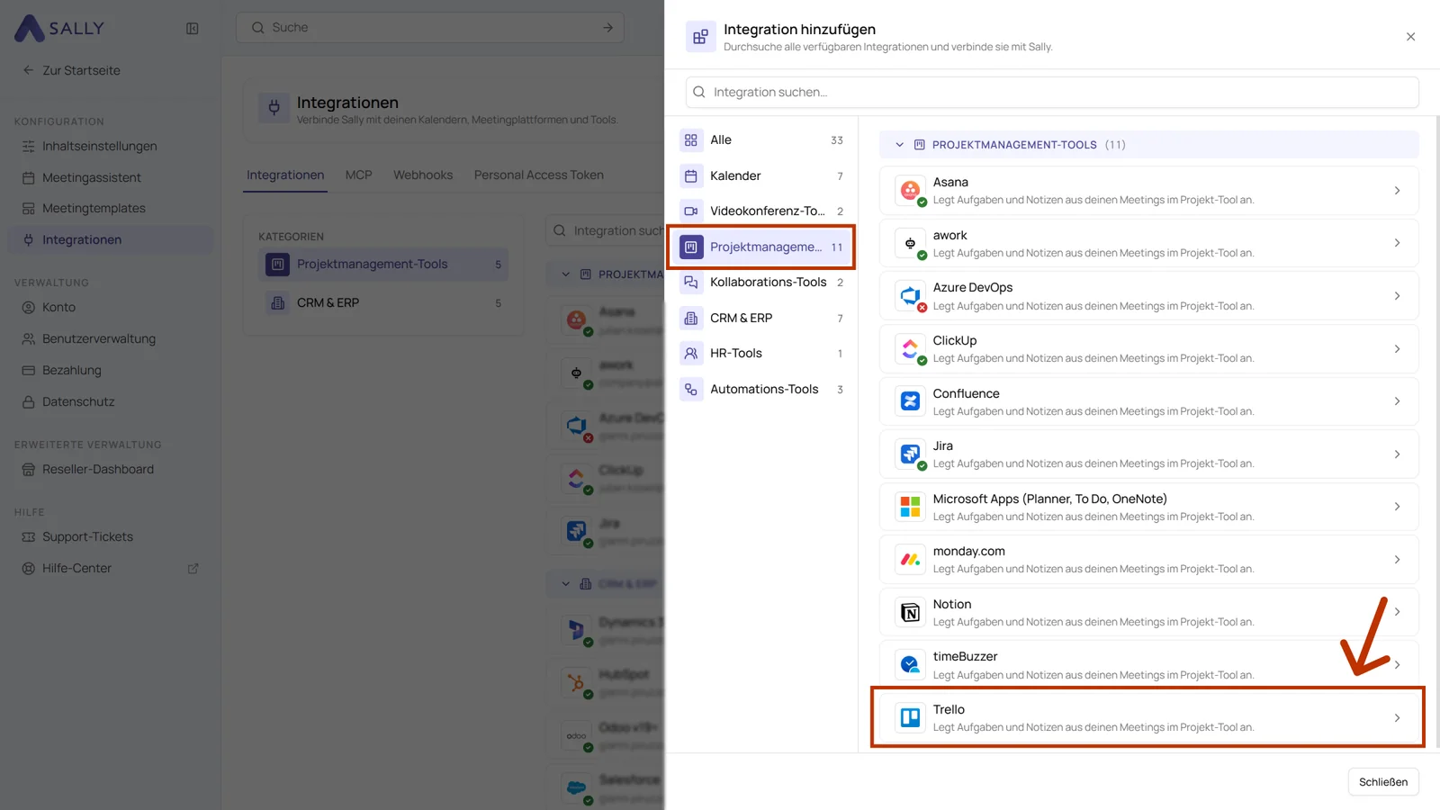Select the Kalender category in dialog
This screenshot has height=810, width=1440.
(761, 175)
